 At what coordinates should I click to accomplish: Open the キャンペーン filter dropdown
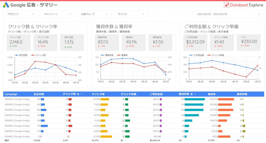57,14
